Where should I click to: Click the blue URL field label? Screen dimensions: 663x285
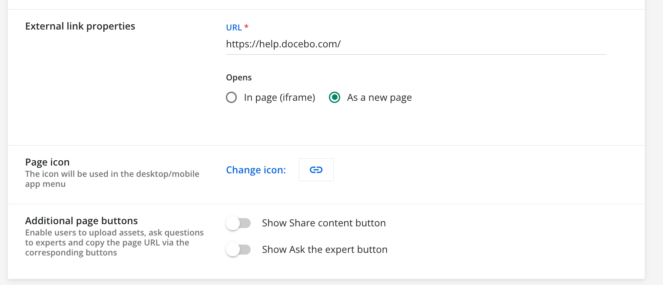pyautogui.click(x=234, y=27)
